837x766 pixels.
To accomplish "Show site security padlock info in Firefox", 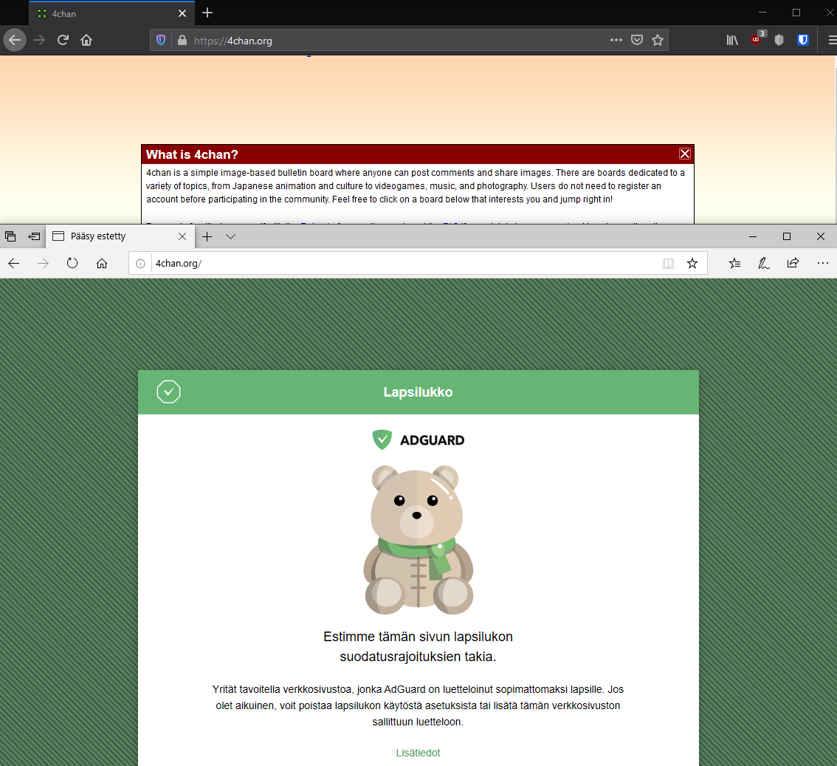I will tap(182, 40).
